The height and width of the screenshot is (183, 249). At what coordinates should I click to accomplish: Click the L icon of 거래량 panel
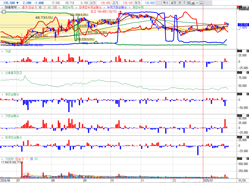tap(238, 159)
